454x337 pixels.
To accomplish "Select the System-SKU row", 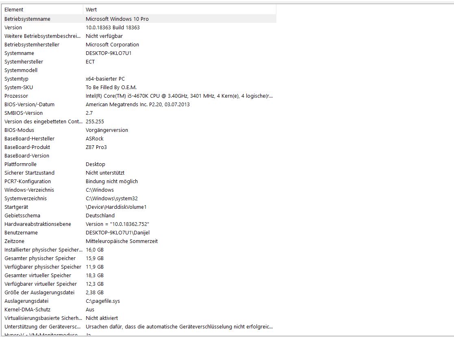I will [x=139, y=87].
